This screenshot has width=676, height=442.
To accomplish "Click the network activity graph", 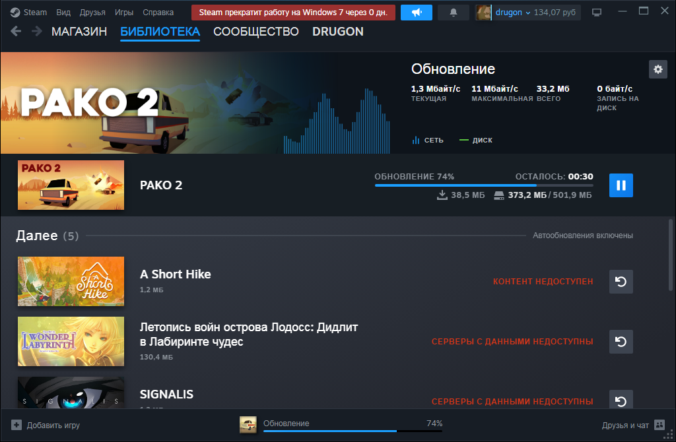I will tap(337, 121).
